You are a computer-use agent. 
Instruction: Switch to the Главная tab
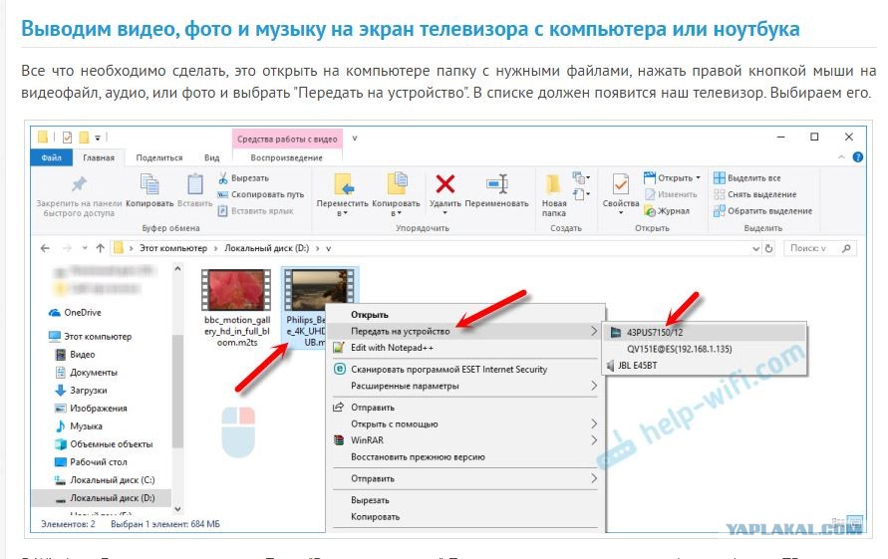tap(99, 157)
